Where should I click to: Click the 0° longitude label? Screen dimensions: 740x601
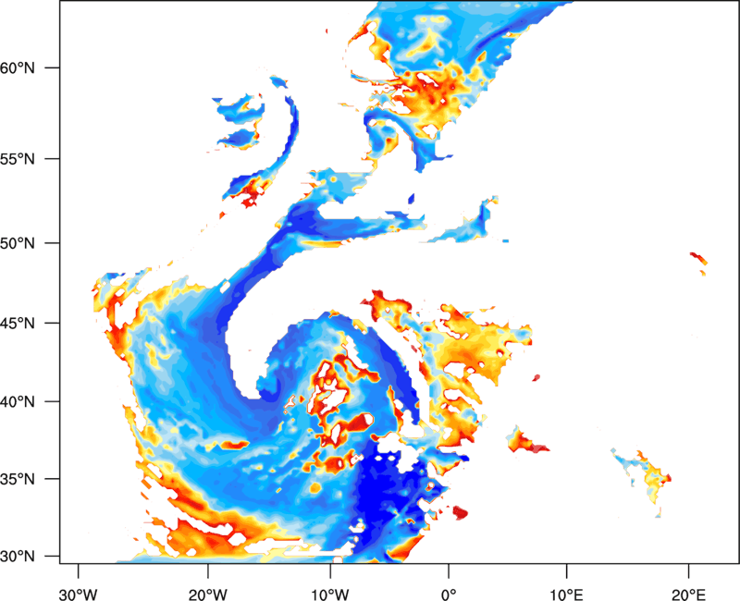pos(449,595)
